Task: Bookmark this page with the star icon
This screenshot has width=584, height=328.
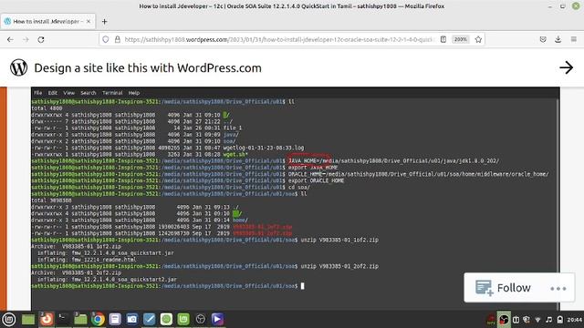Action: 478,39
